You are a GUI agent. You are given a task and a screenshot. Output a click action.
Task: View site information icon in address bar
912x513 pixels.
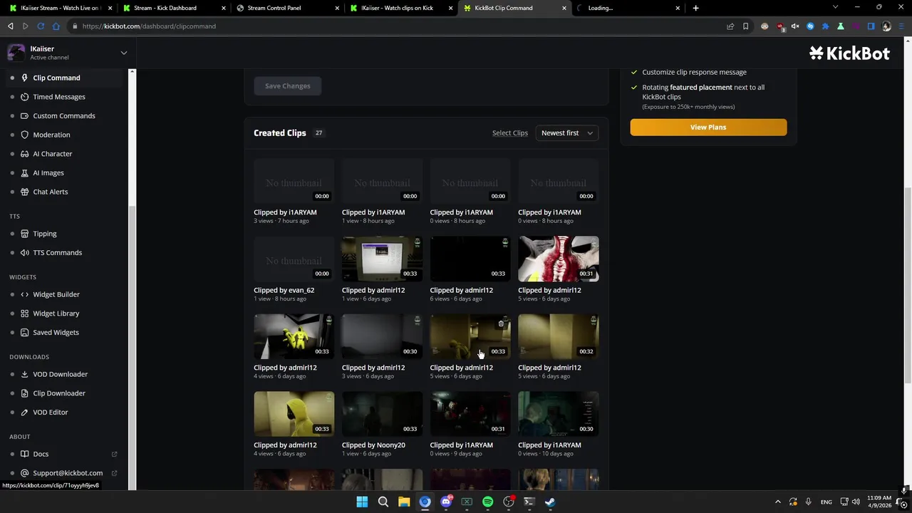[x=74, y=26]
